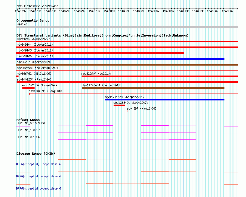Click the Disease Genes (OMIM) track heading
The width and height of the screenshot is (246, 197).
tap(36, 154)
